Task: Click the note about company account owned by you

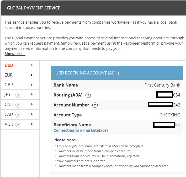Action: click(x=113, y=166)
